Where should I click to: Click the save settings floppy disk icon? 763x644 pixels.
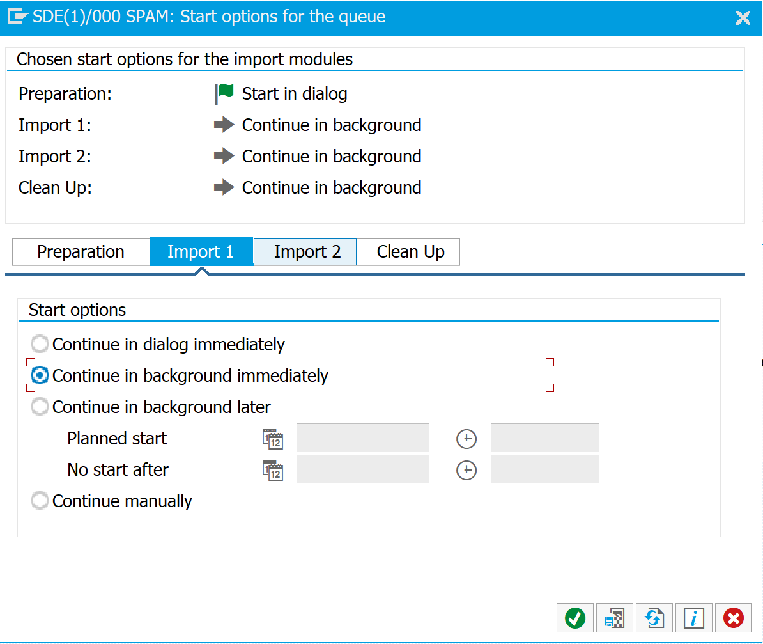tap(614, 618)
